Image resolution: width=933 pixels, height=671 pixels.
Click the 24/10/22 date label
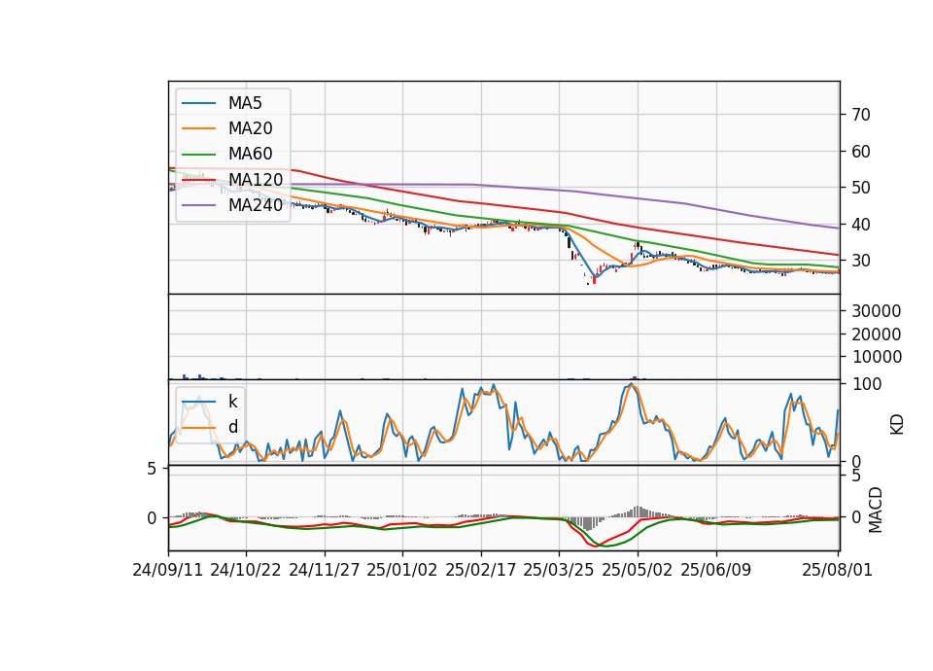pos(246,571)
